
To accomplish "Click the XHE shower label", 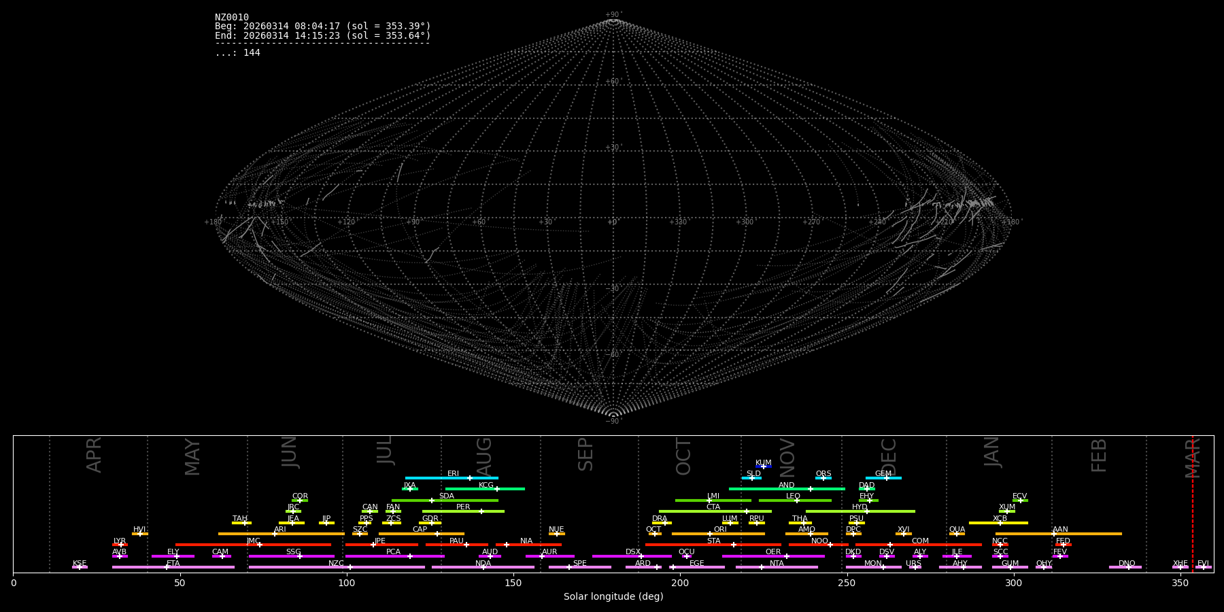I will click(1180, 564).
